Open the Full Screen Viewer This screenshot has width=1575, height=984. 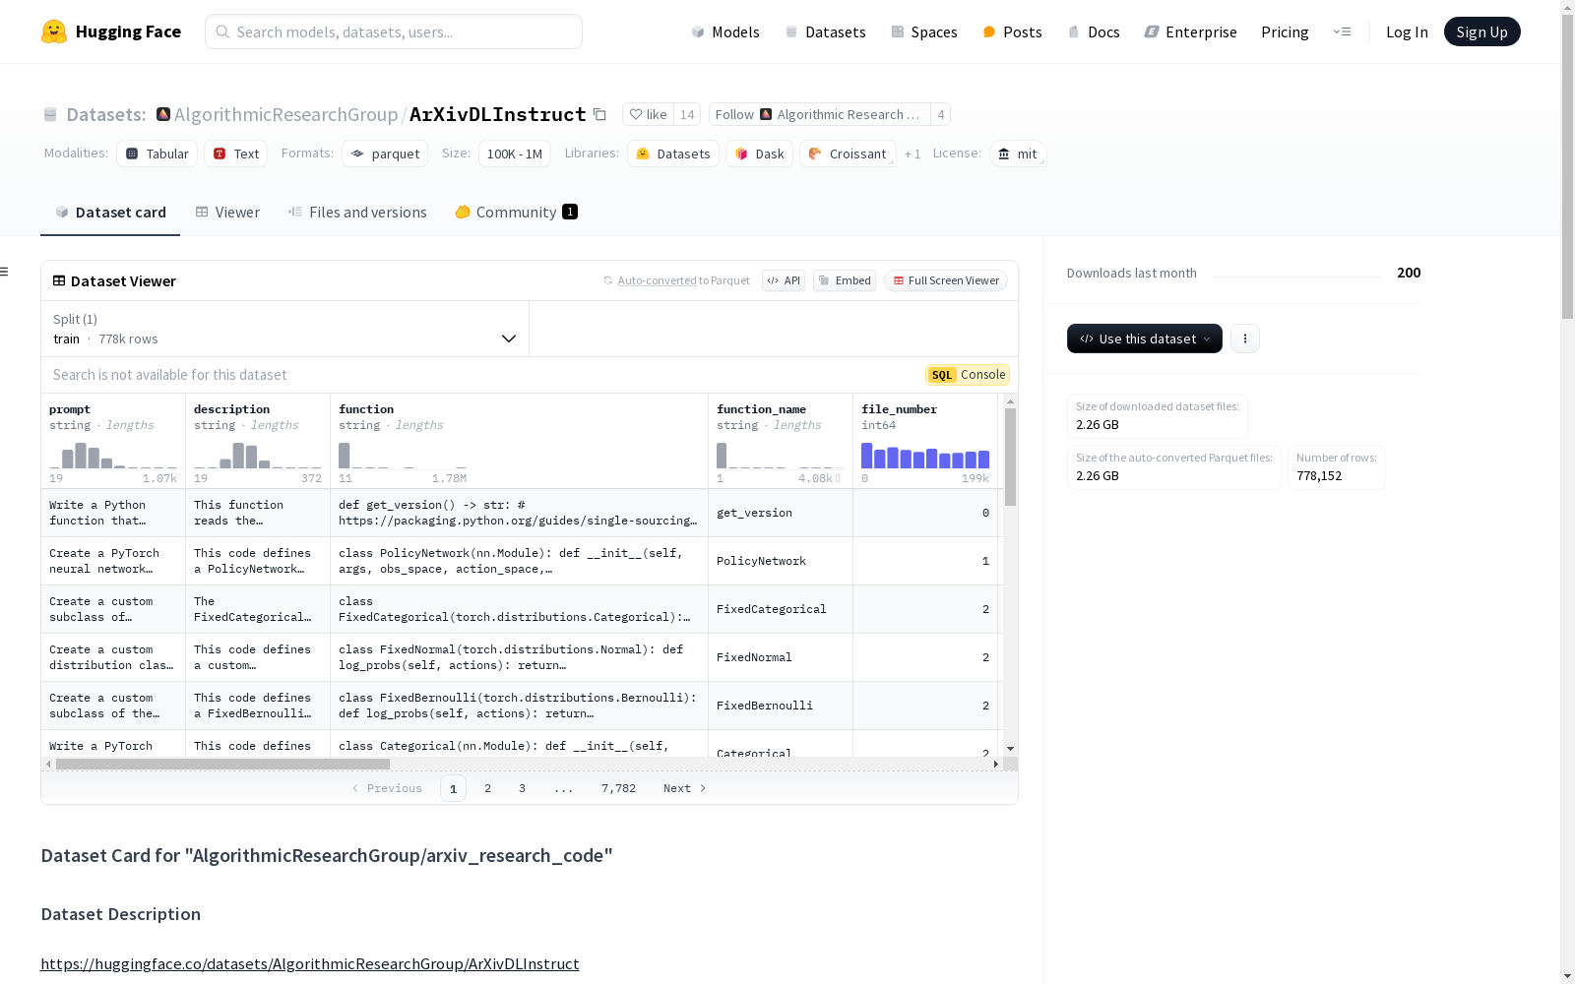click(x=946, y=280)
